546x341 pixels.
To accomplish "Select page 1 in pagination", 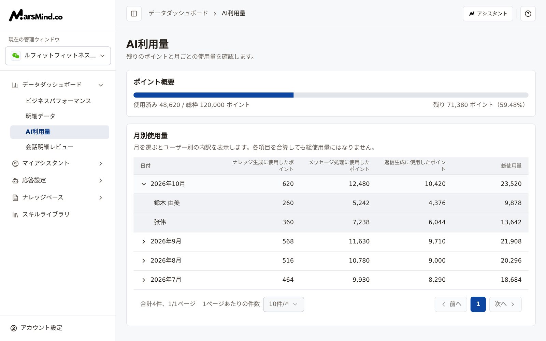I will pyautogui.click(x=478, y=304).
